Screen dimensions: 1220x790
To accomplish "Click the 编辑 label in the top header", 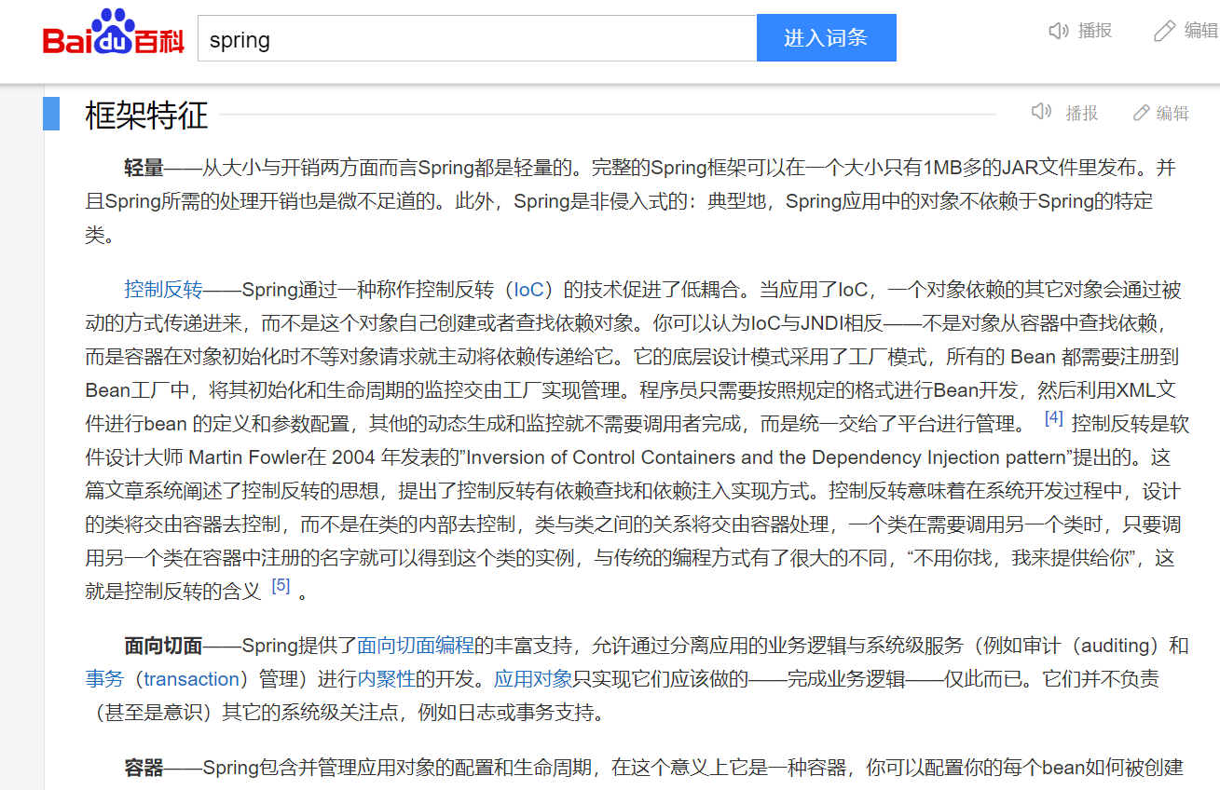I will tap(1200, 31).
